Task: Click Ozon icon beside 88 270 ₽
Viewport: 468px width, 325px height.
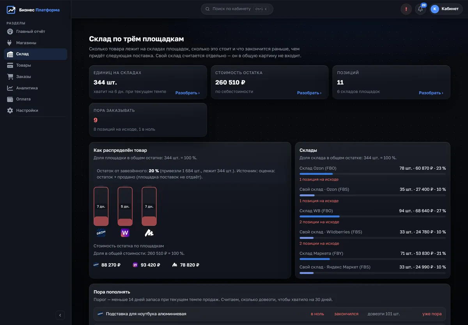Action: 96,265
